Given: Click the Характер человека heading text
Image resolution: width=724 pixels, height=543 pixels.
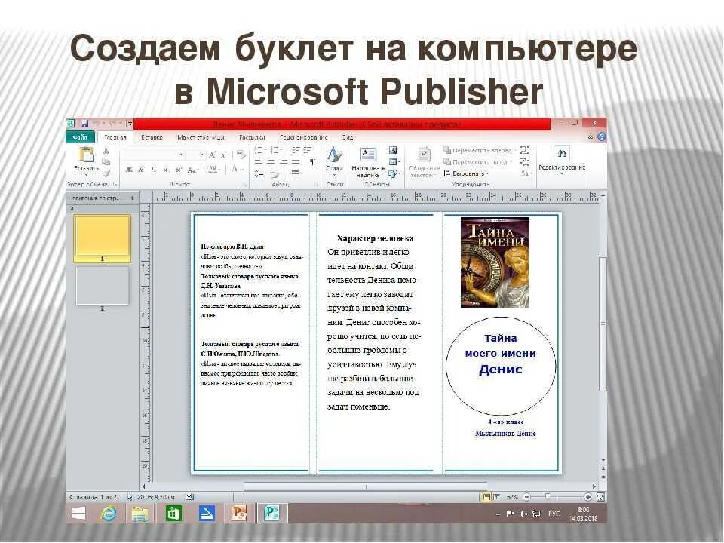Looking at the screenshot, I should (375, 238).
